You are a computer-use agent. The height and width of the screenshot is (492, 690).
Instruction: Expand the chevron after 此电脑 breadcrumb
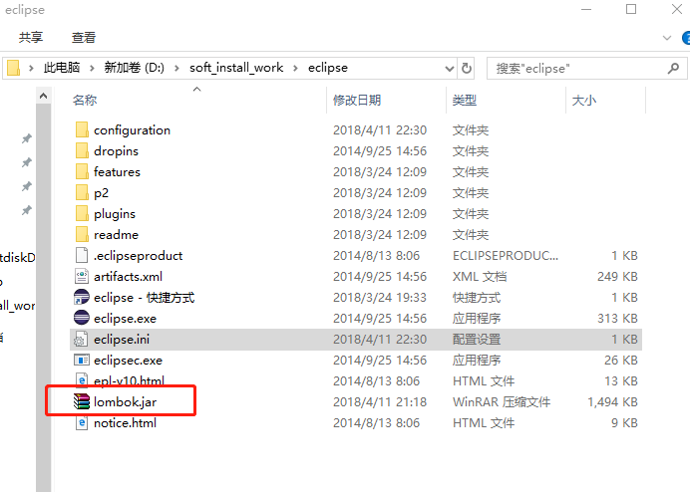pos(92,68)
